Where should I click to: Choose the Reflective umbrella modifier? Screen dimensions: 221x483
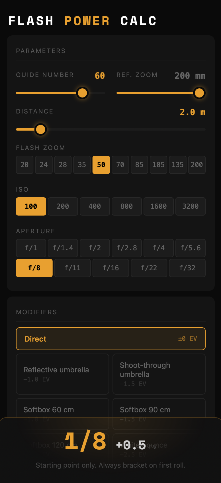pyautogui.click(x=62, y=374)
